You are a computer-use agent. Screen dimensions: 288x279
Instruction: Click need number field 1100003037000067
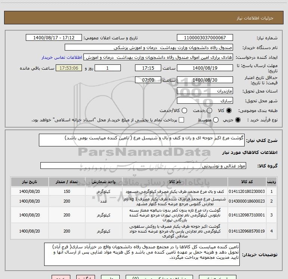(205, 38)
